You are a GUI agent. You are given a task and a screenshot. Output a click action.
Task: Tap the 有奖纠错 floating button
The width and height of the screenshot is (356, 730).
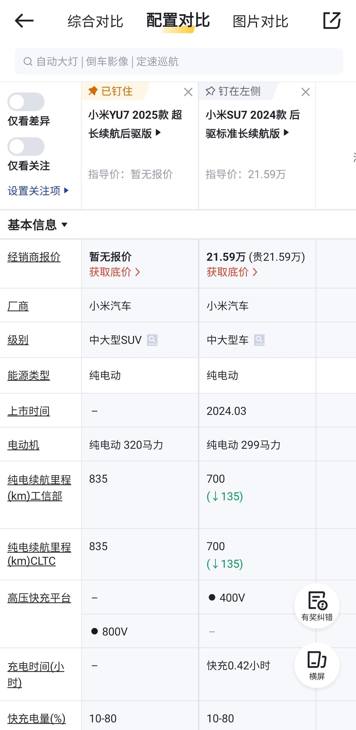317,606
